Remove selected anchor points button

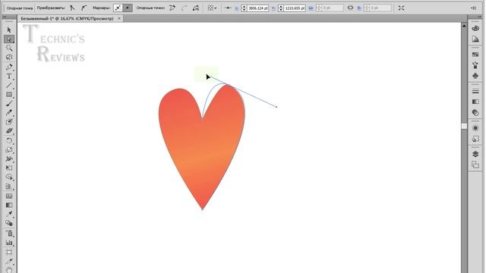tap(172, 8)
